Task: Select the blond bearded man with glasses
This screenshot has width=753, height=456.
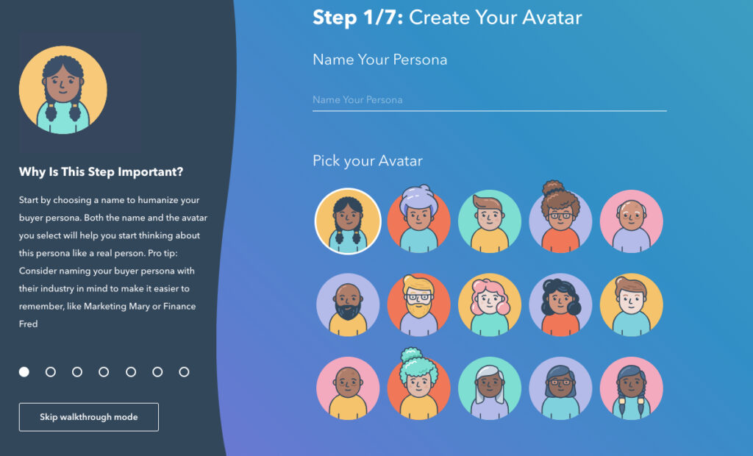Action: coord(418,304)
